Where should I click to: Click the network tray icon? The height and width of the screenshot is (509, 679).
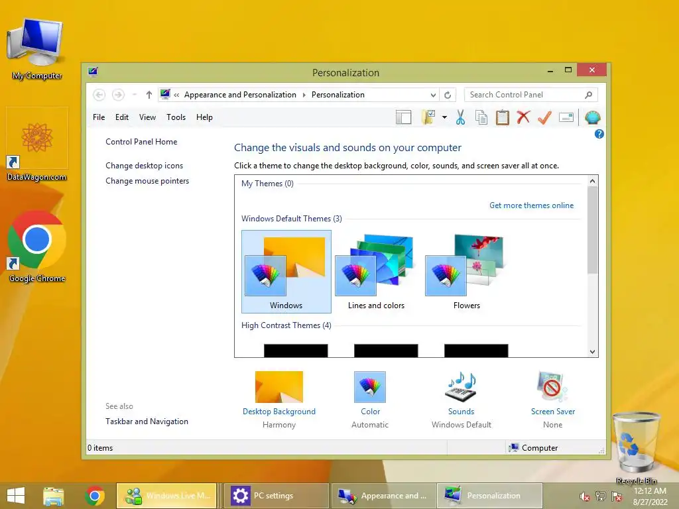point(600,496)
